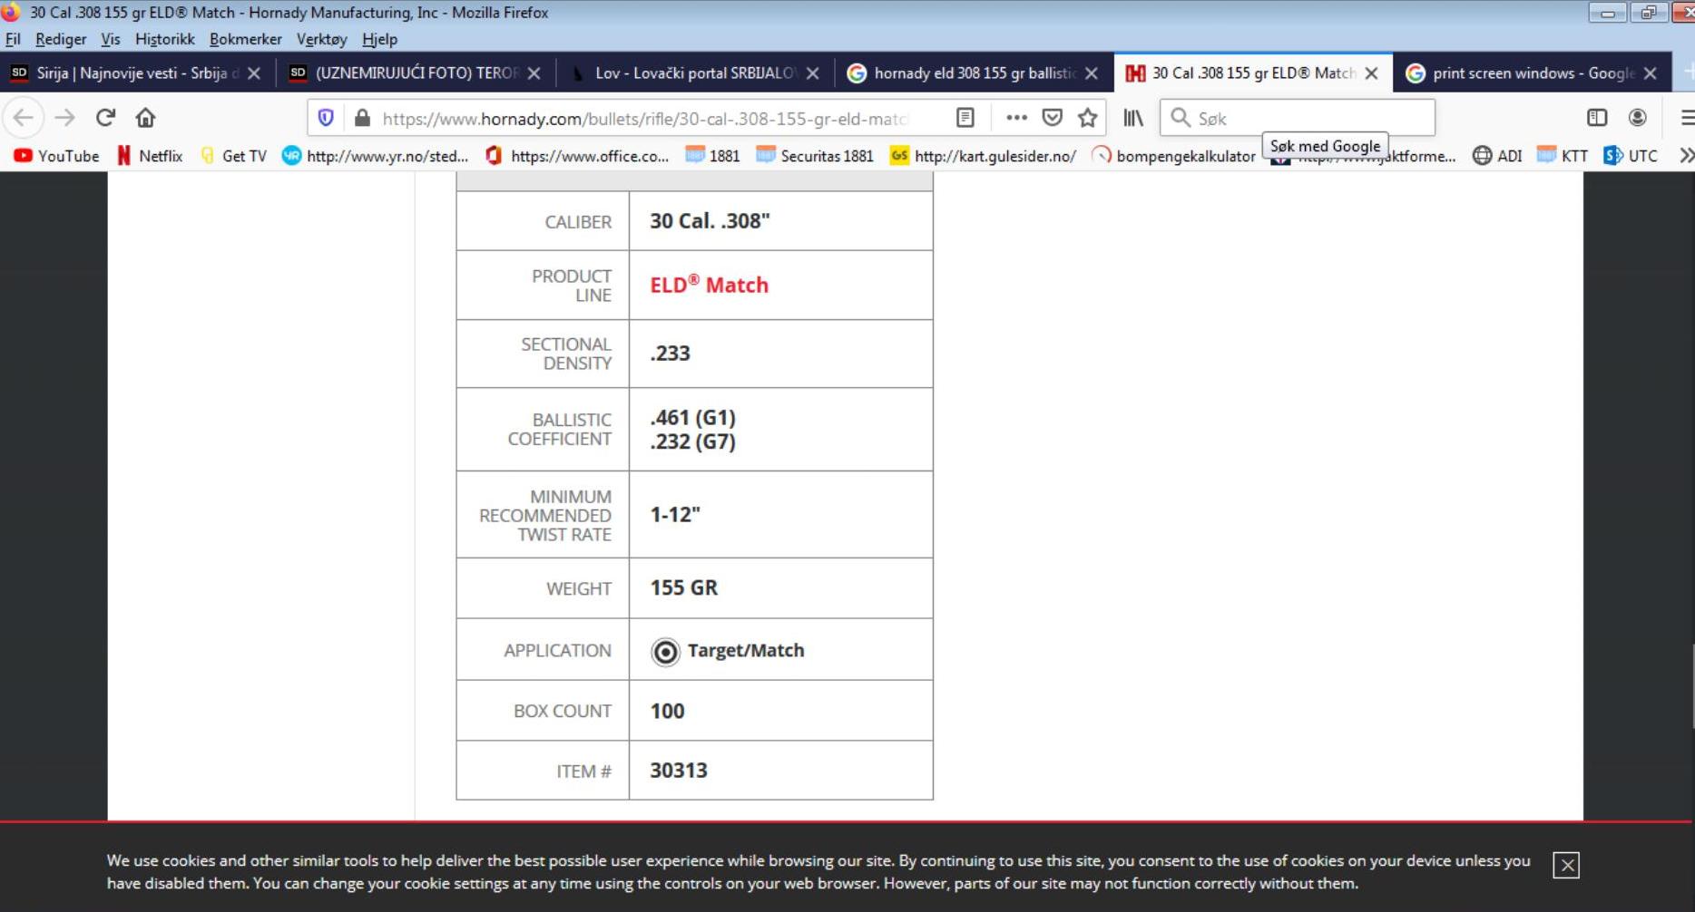Close the Sirija Najnovije vesti tab

tap(254, 73)
